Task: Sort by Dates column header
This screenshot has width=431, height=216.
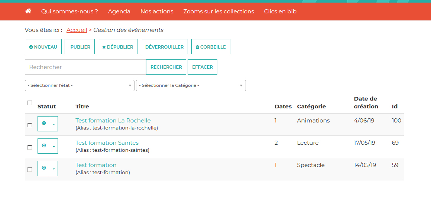Action: click(x=283, y=107)
